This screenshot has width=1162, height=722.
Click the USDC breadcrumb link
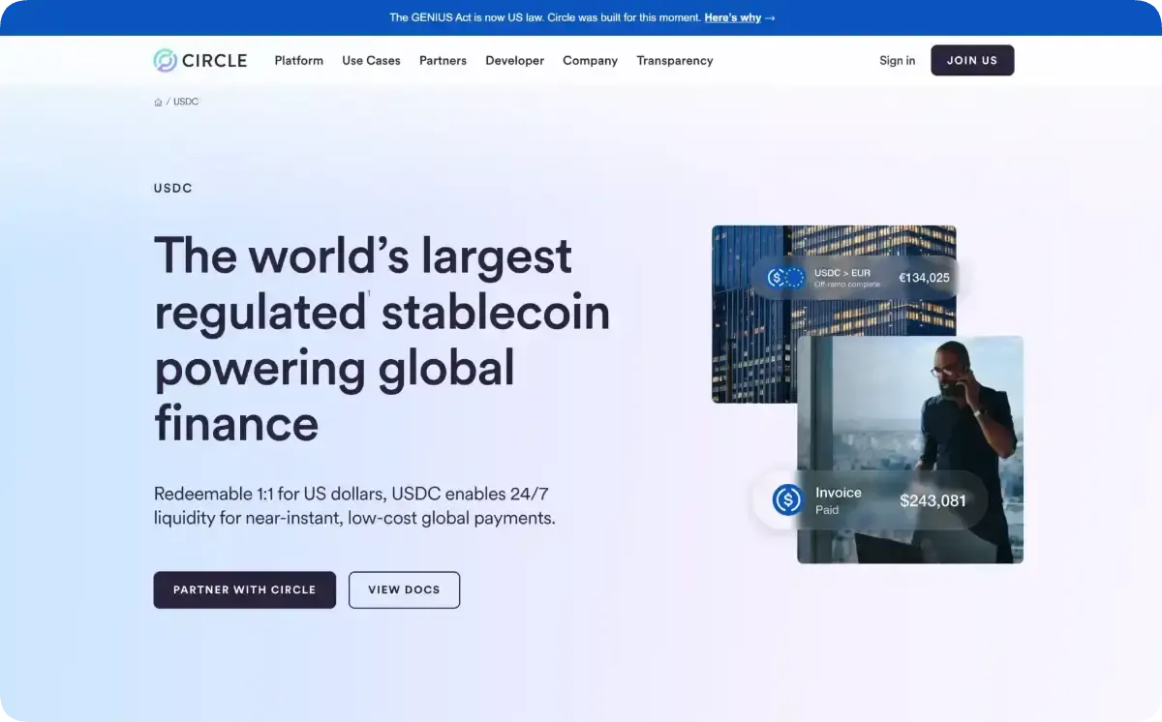[x=186, y=102]
